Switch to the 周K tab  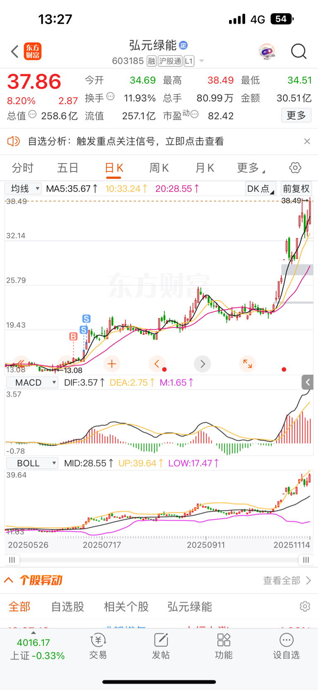[x=159, y=168]
